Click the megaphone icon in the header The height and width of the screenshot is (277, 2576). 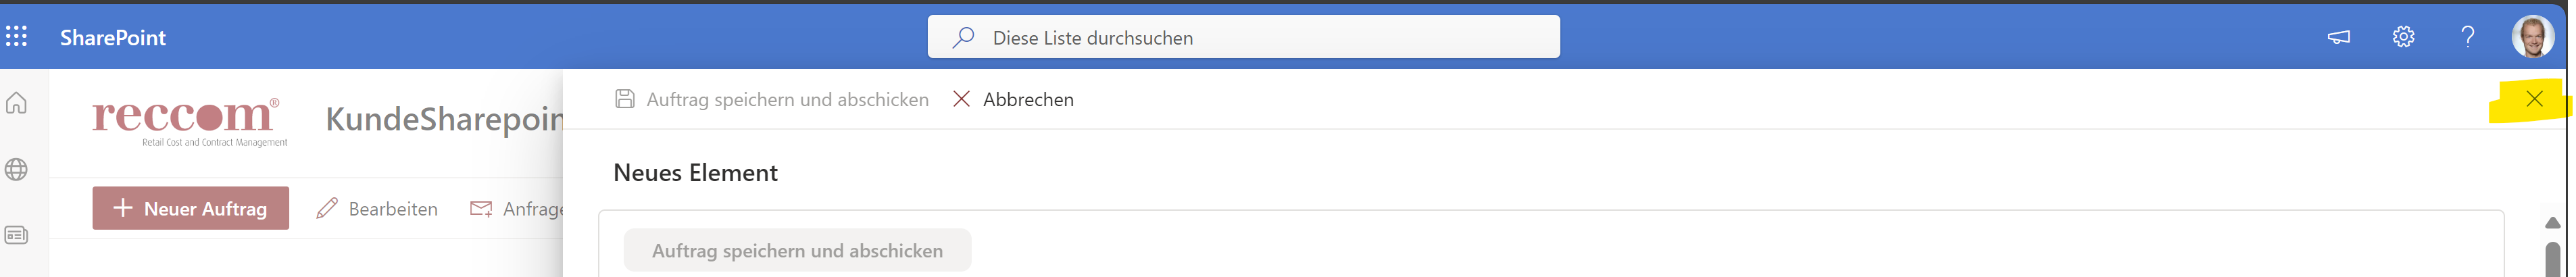click(2338, 37)
